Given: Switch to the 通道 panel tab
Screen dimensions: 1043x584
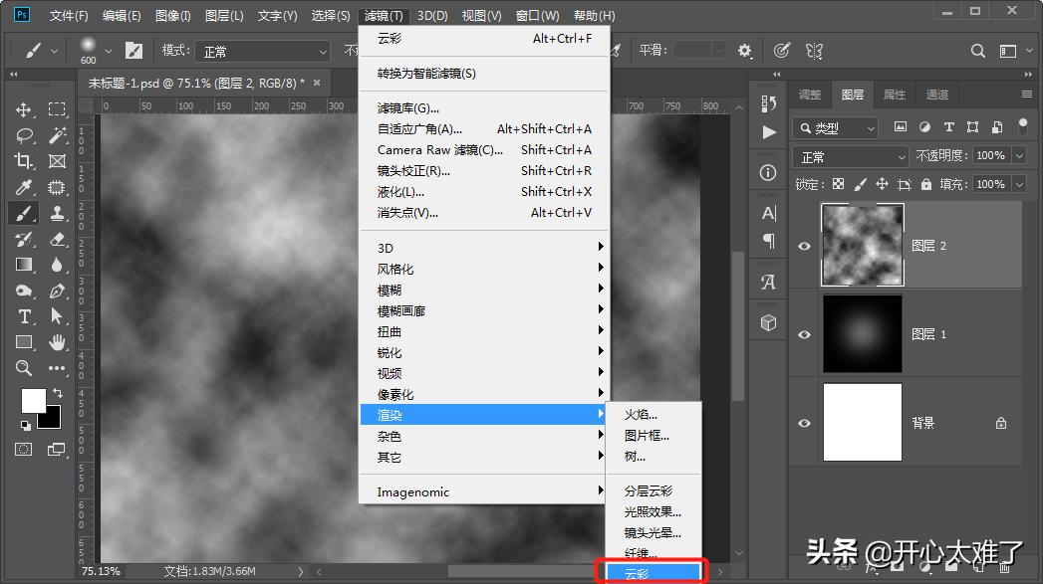Looking at the screenshot, I should pyautogui.click(x=936, y=94).
